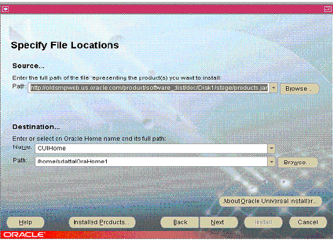Image resolution: width=333 pixels, height=241 pixels.
Task: Click the Source path input field
Action: pos(149,88)
